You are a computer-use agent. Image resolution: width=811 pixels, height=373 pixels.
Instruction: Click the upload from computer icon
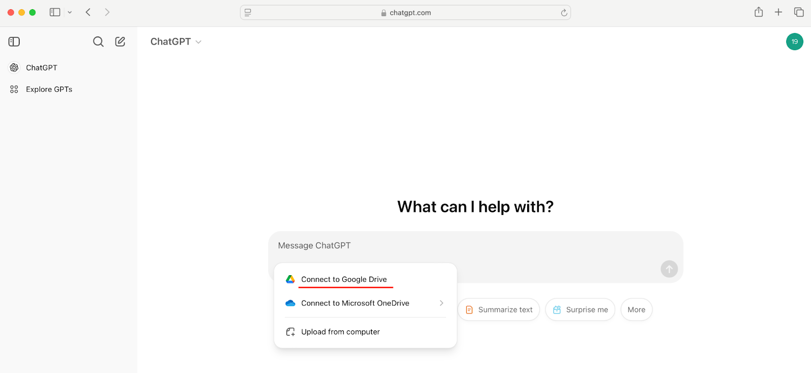click(290, 332)
